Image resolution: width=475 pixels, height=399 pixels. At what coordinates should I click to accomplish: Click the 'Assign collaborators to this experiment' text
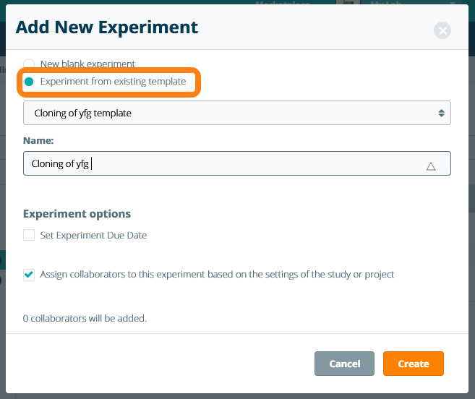(217, 275)
